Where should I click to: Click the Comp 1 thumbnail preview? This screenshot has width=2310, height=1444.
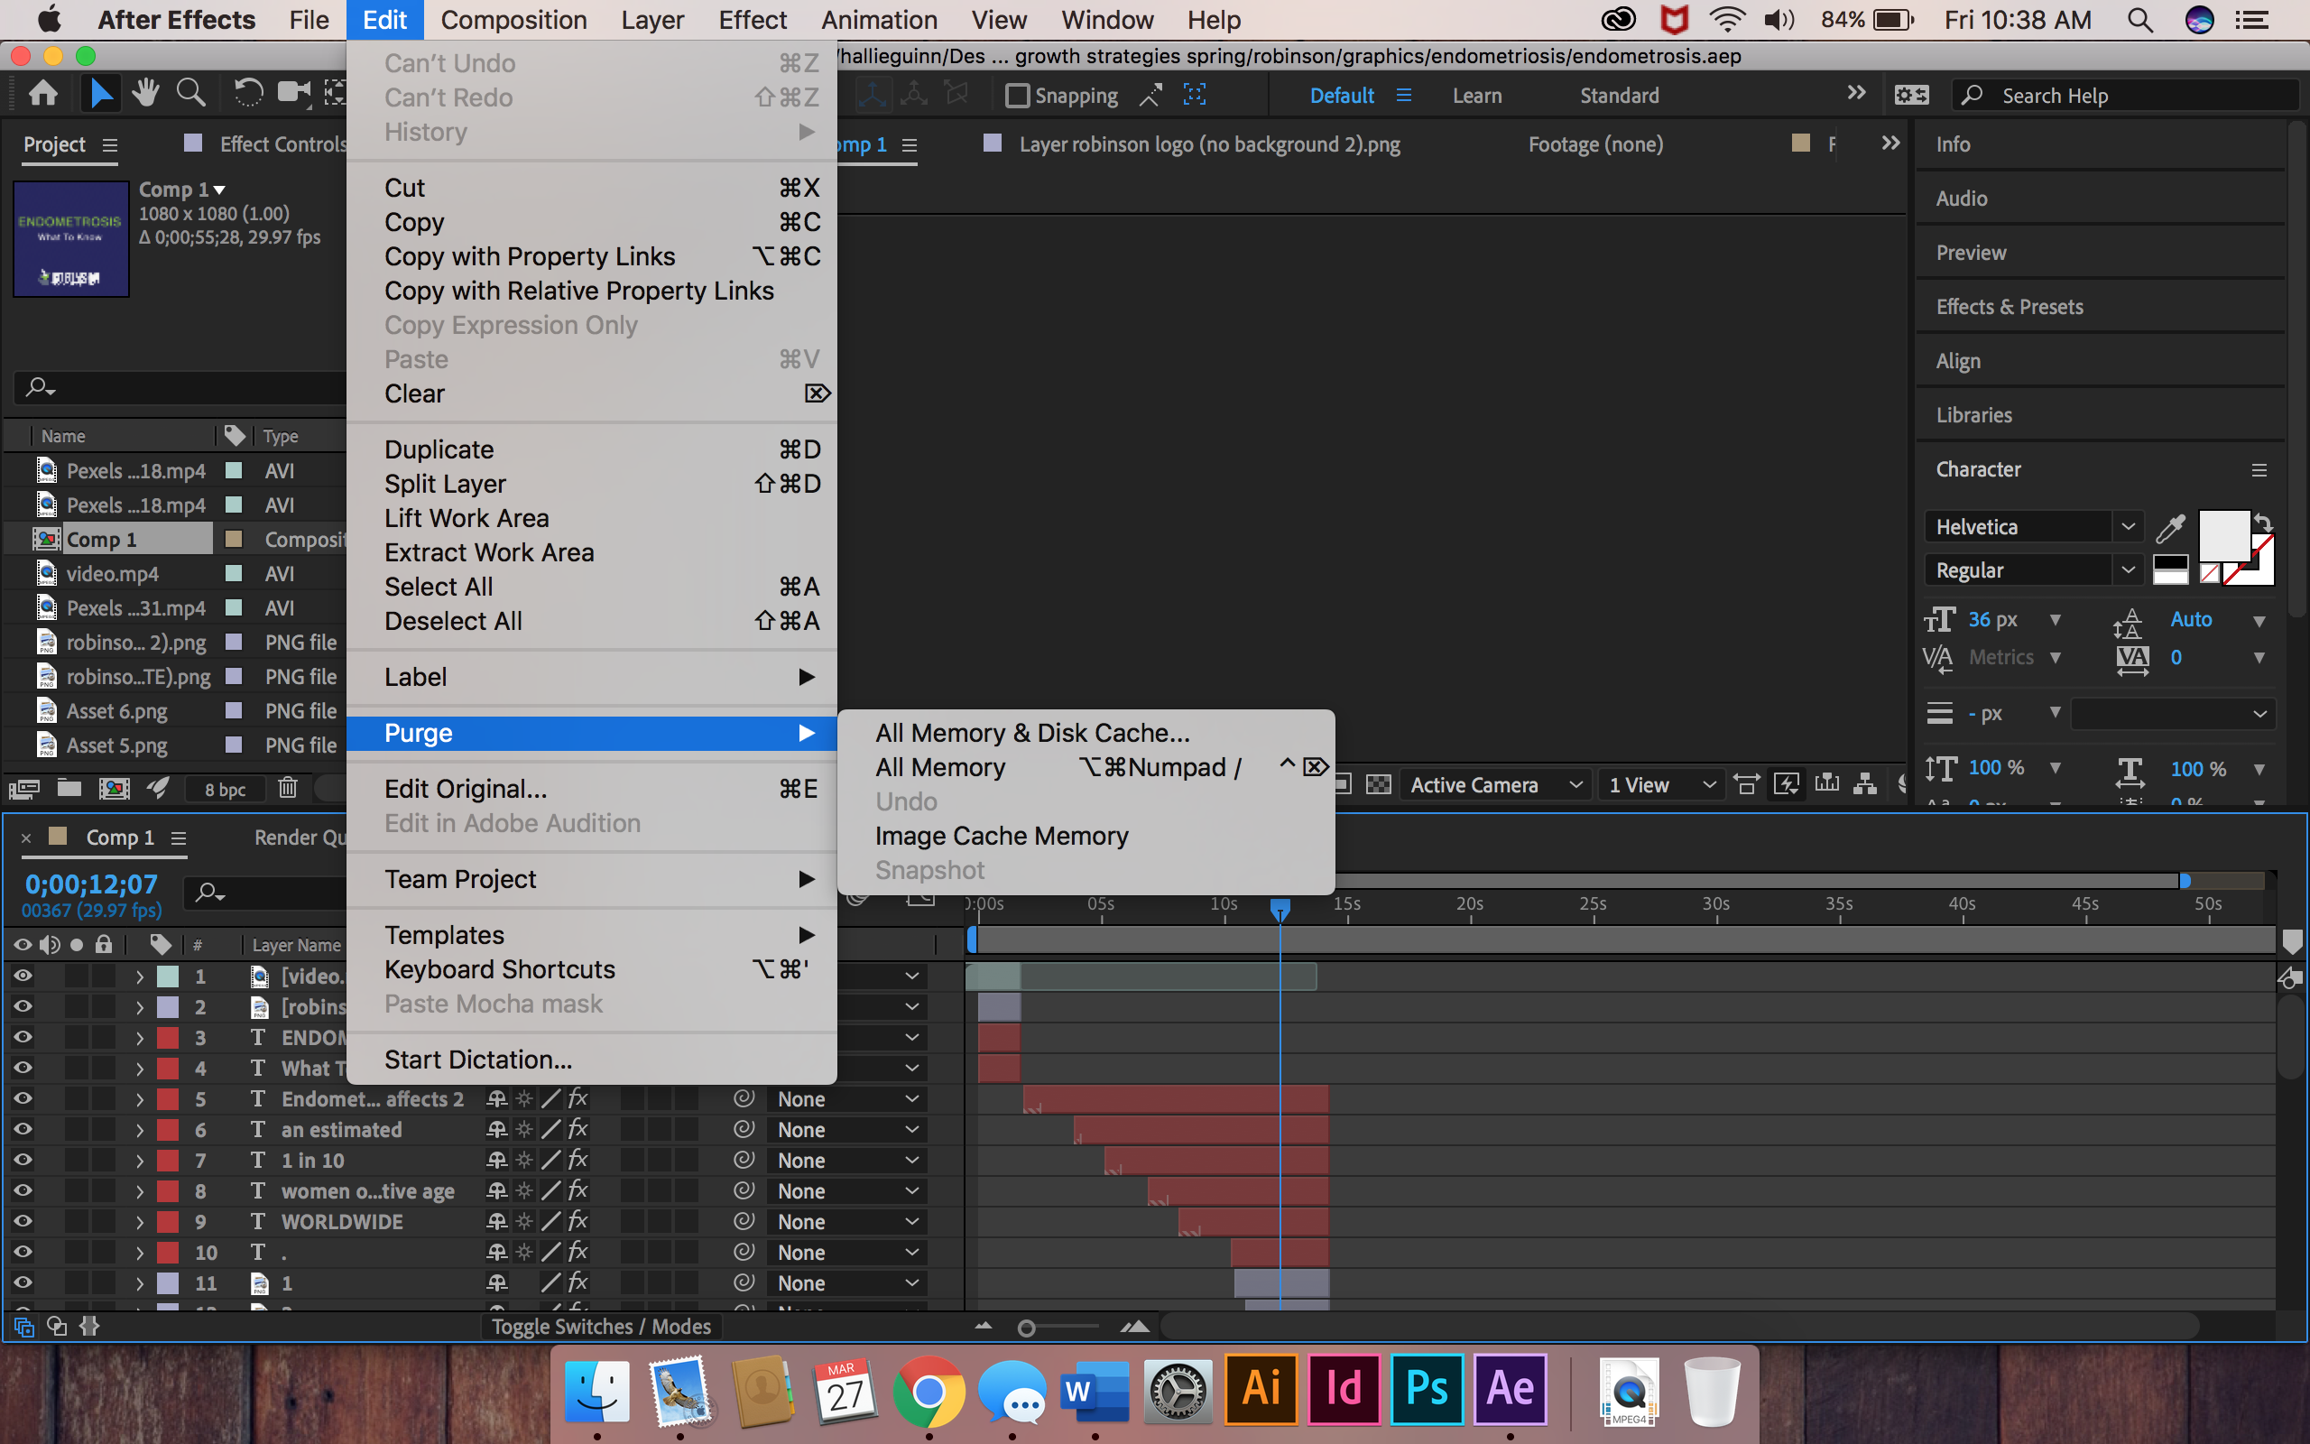point(70,239)
